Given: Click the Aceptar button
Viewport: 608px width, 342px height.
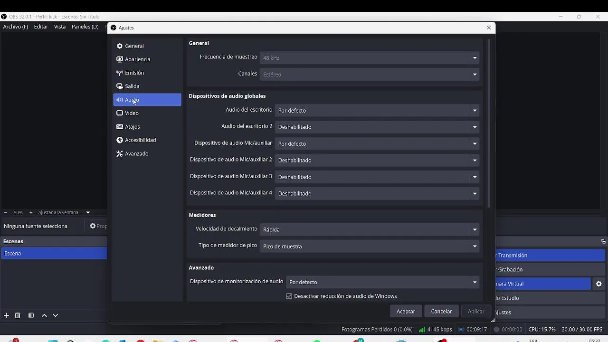Looking at the screenshot, I should tap(406, 311).
